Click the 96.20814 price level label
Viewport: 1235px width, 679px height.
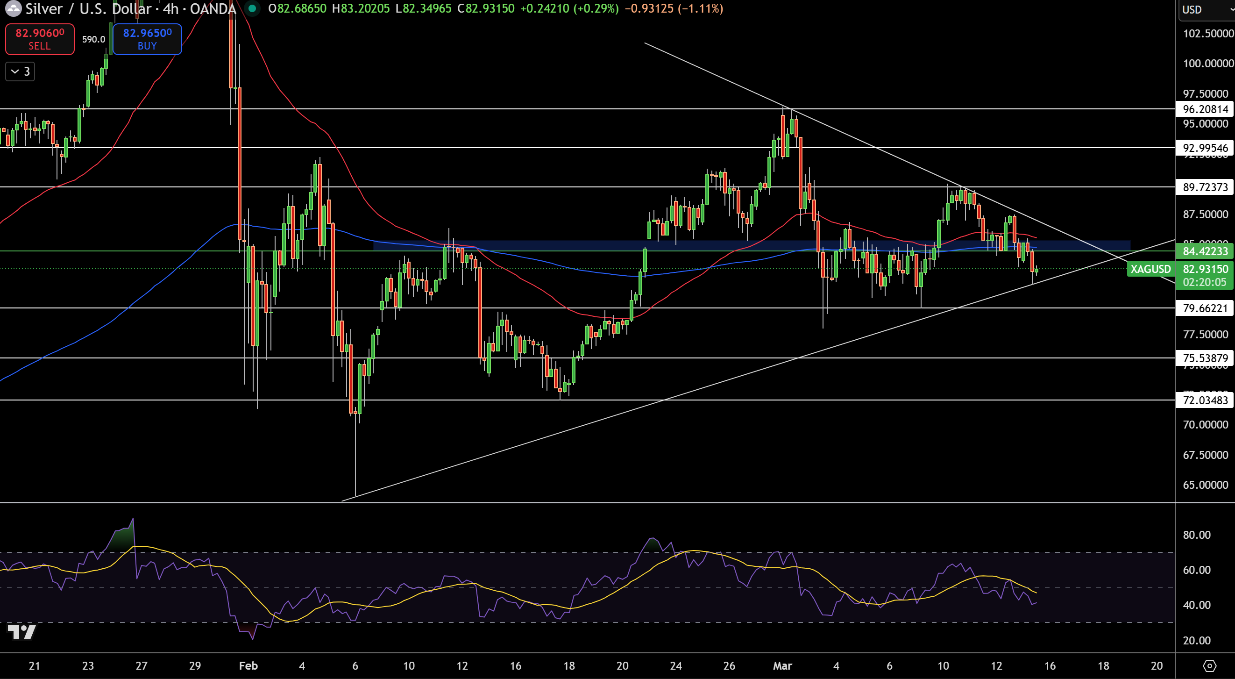pyautogui.click(x=1204, y=109)
